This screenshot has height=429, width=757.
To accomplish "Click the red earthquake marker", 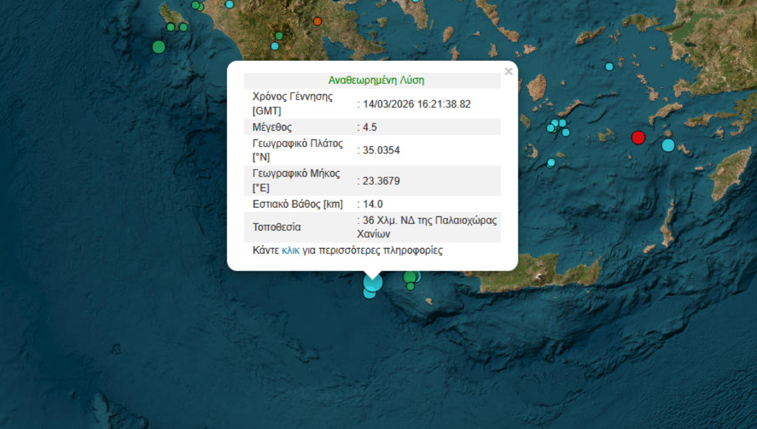I will (638, 138).
